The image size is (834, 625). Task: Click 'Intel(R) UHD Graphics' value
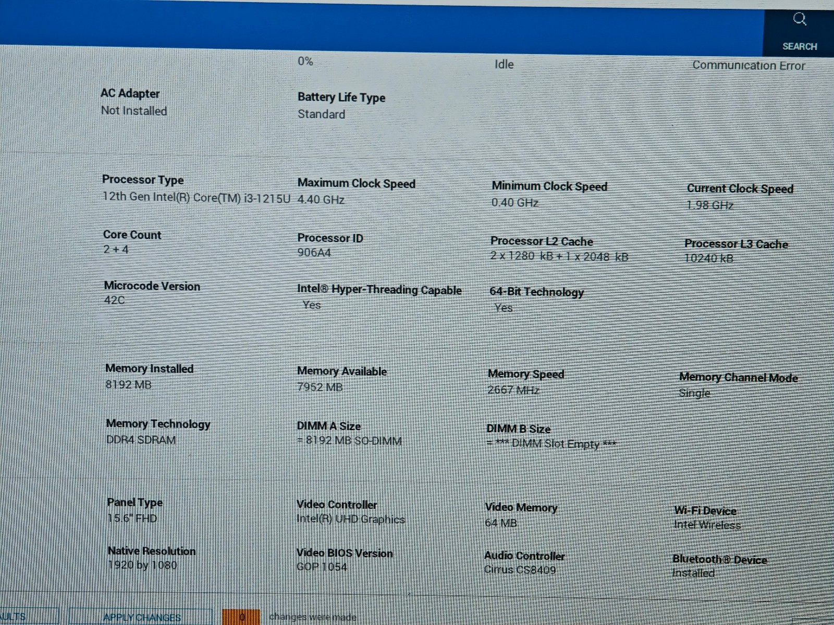coord(350,519)
